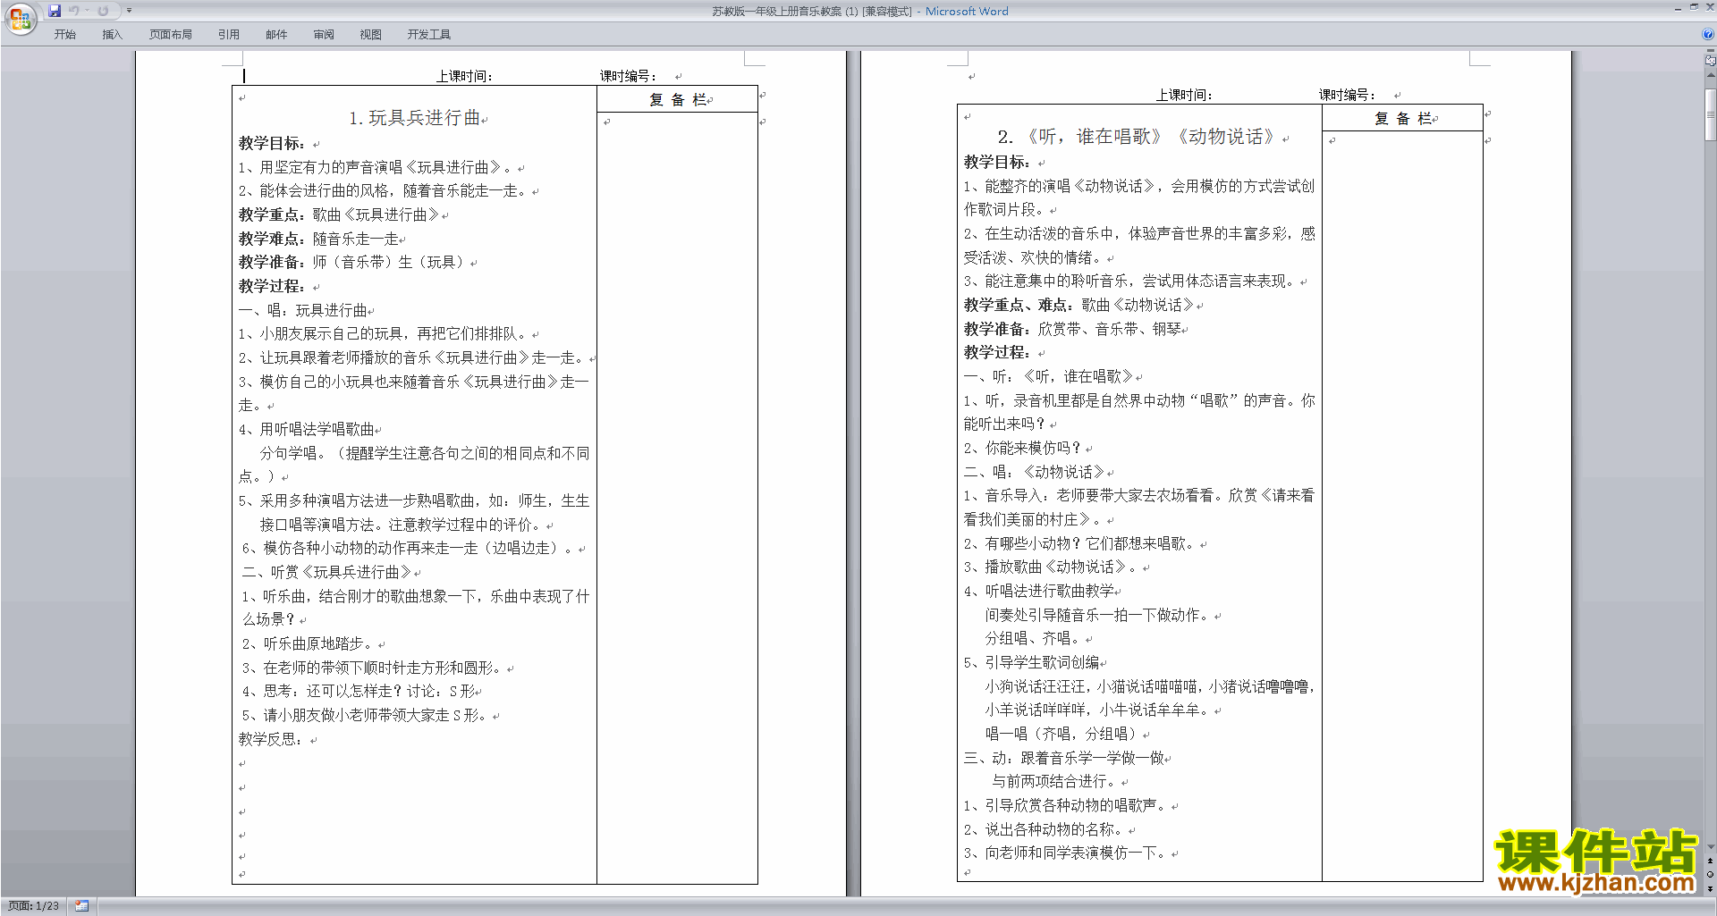Click the 复备栏 header on the second page

pyautogui.click(x=1403, y=119)
